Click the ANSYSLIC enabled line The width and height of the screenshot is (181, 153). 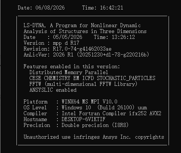point(53,90)
